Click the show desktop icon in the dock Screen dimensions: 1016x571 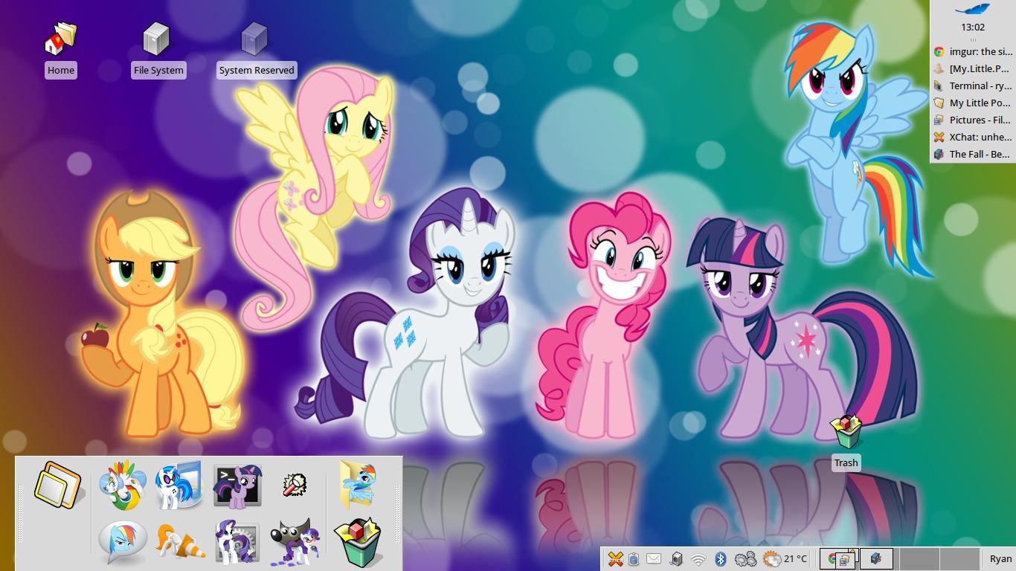tap(59, 485)
